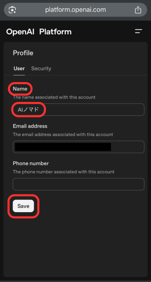Tap the share icon in address bar
This screenshot has height=282, width=151.
click(138, 10)
